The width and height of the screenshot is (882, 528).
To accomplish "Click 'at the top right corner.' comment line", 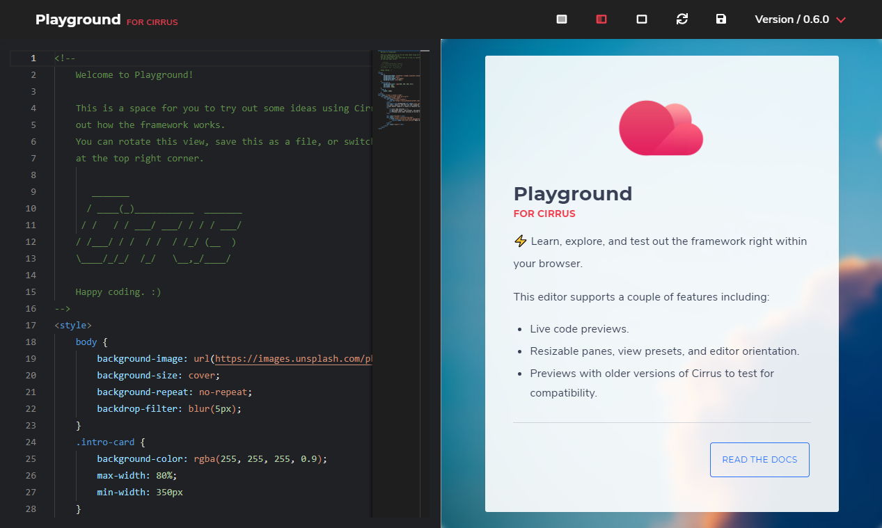I will point(140,159).
